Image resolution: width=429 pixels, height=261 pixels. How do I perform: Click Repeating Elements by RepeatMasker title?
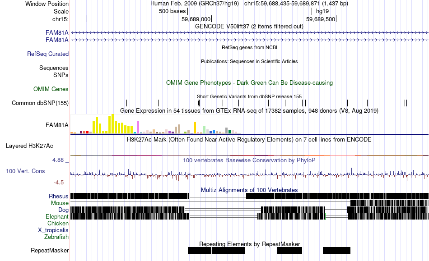click(x=250, y=244)
